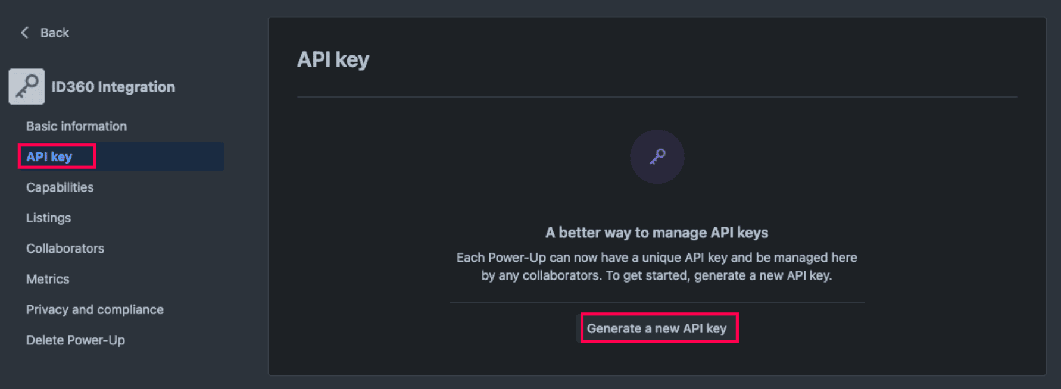Click the divider above Generate button
The width and height of the screenshot is (1061, 389).
click(657, 302)
